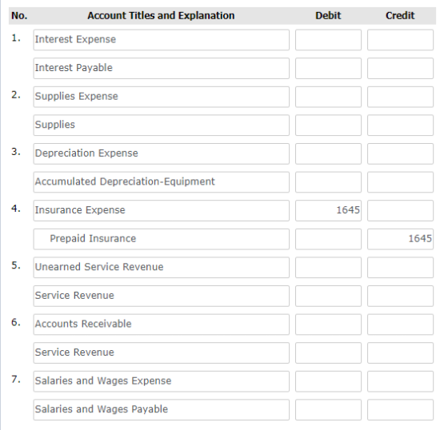448x430 pixels.
Task: Select the Supplies Expense account field
Action: [x=161, y=97]
